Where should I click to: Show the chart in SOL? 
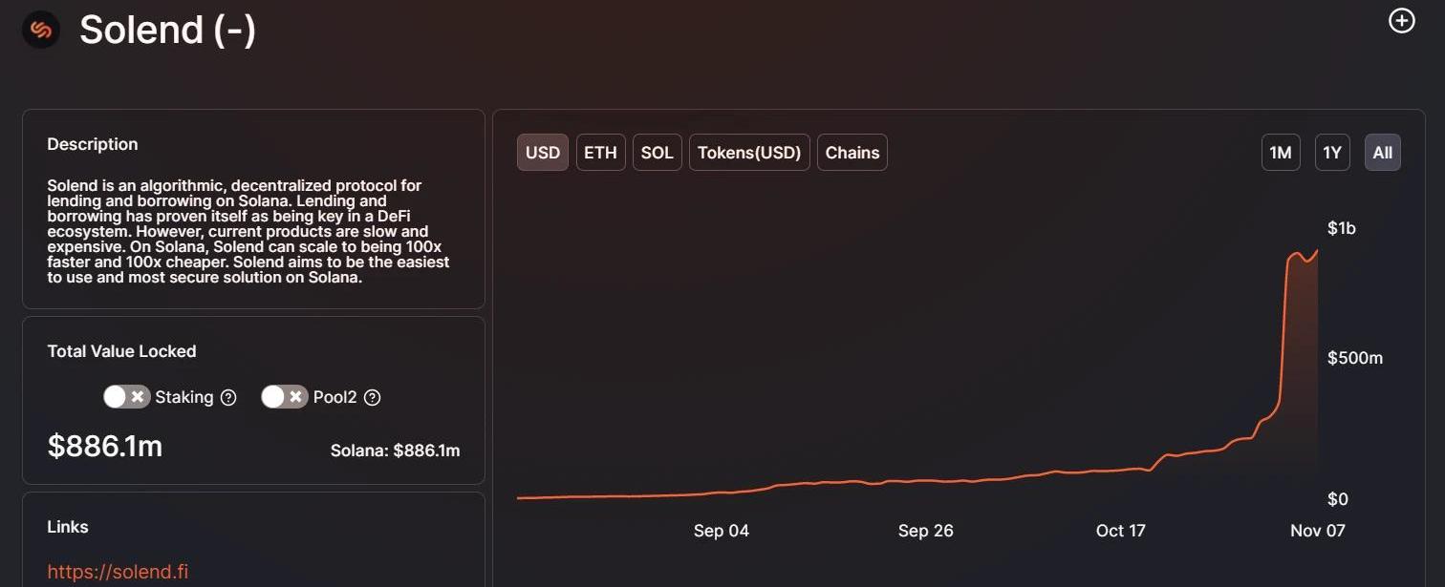click(657, 153)
